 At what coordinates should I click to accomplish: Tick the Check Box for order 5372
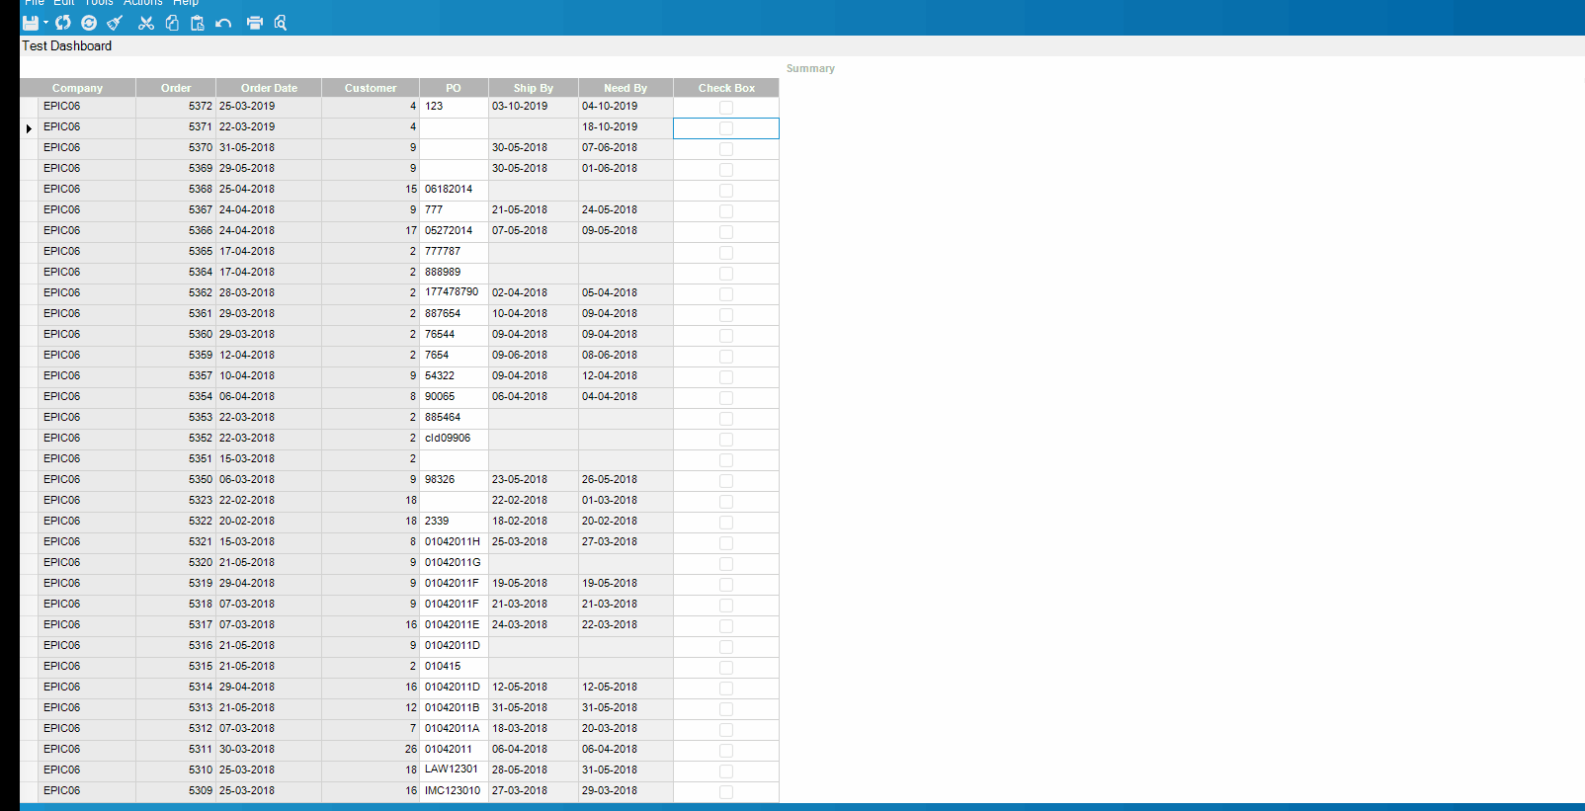pyautogui.click(x=726, y=108)
